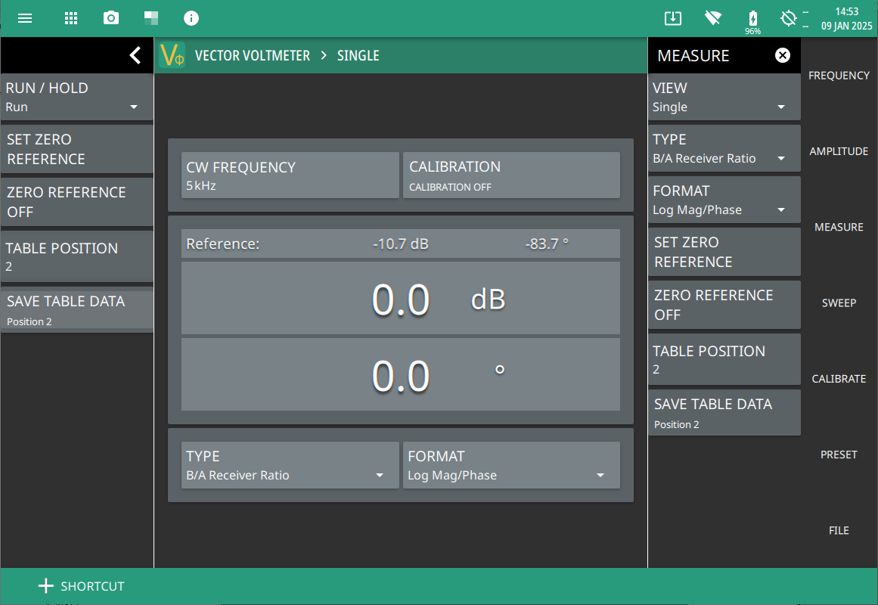Click the GPS location-off icon
Image resolution: width=878 pixels, height=605 pixels.
789,18
